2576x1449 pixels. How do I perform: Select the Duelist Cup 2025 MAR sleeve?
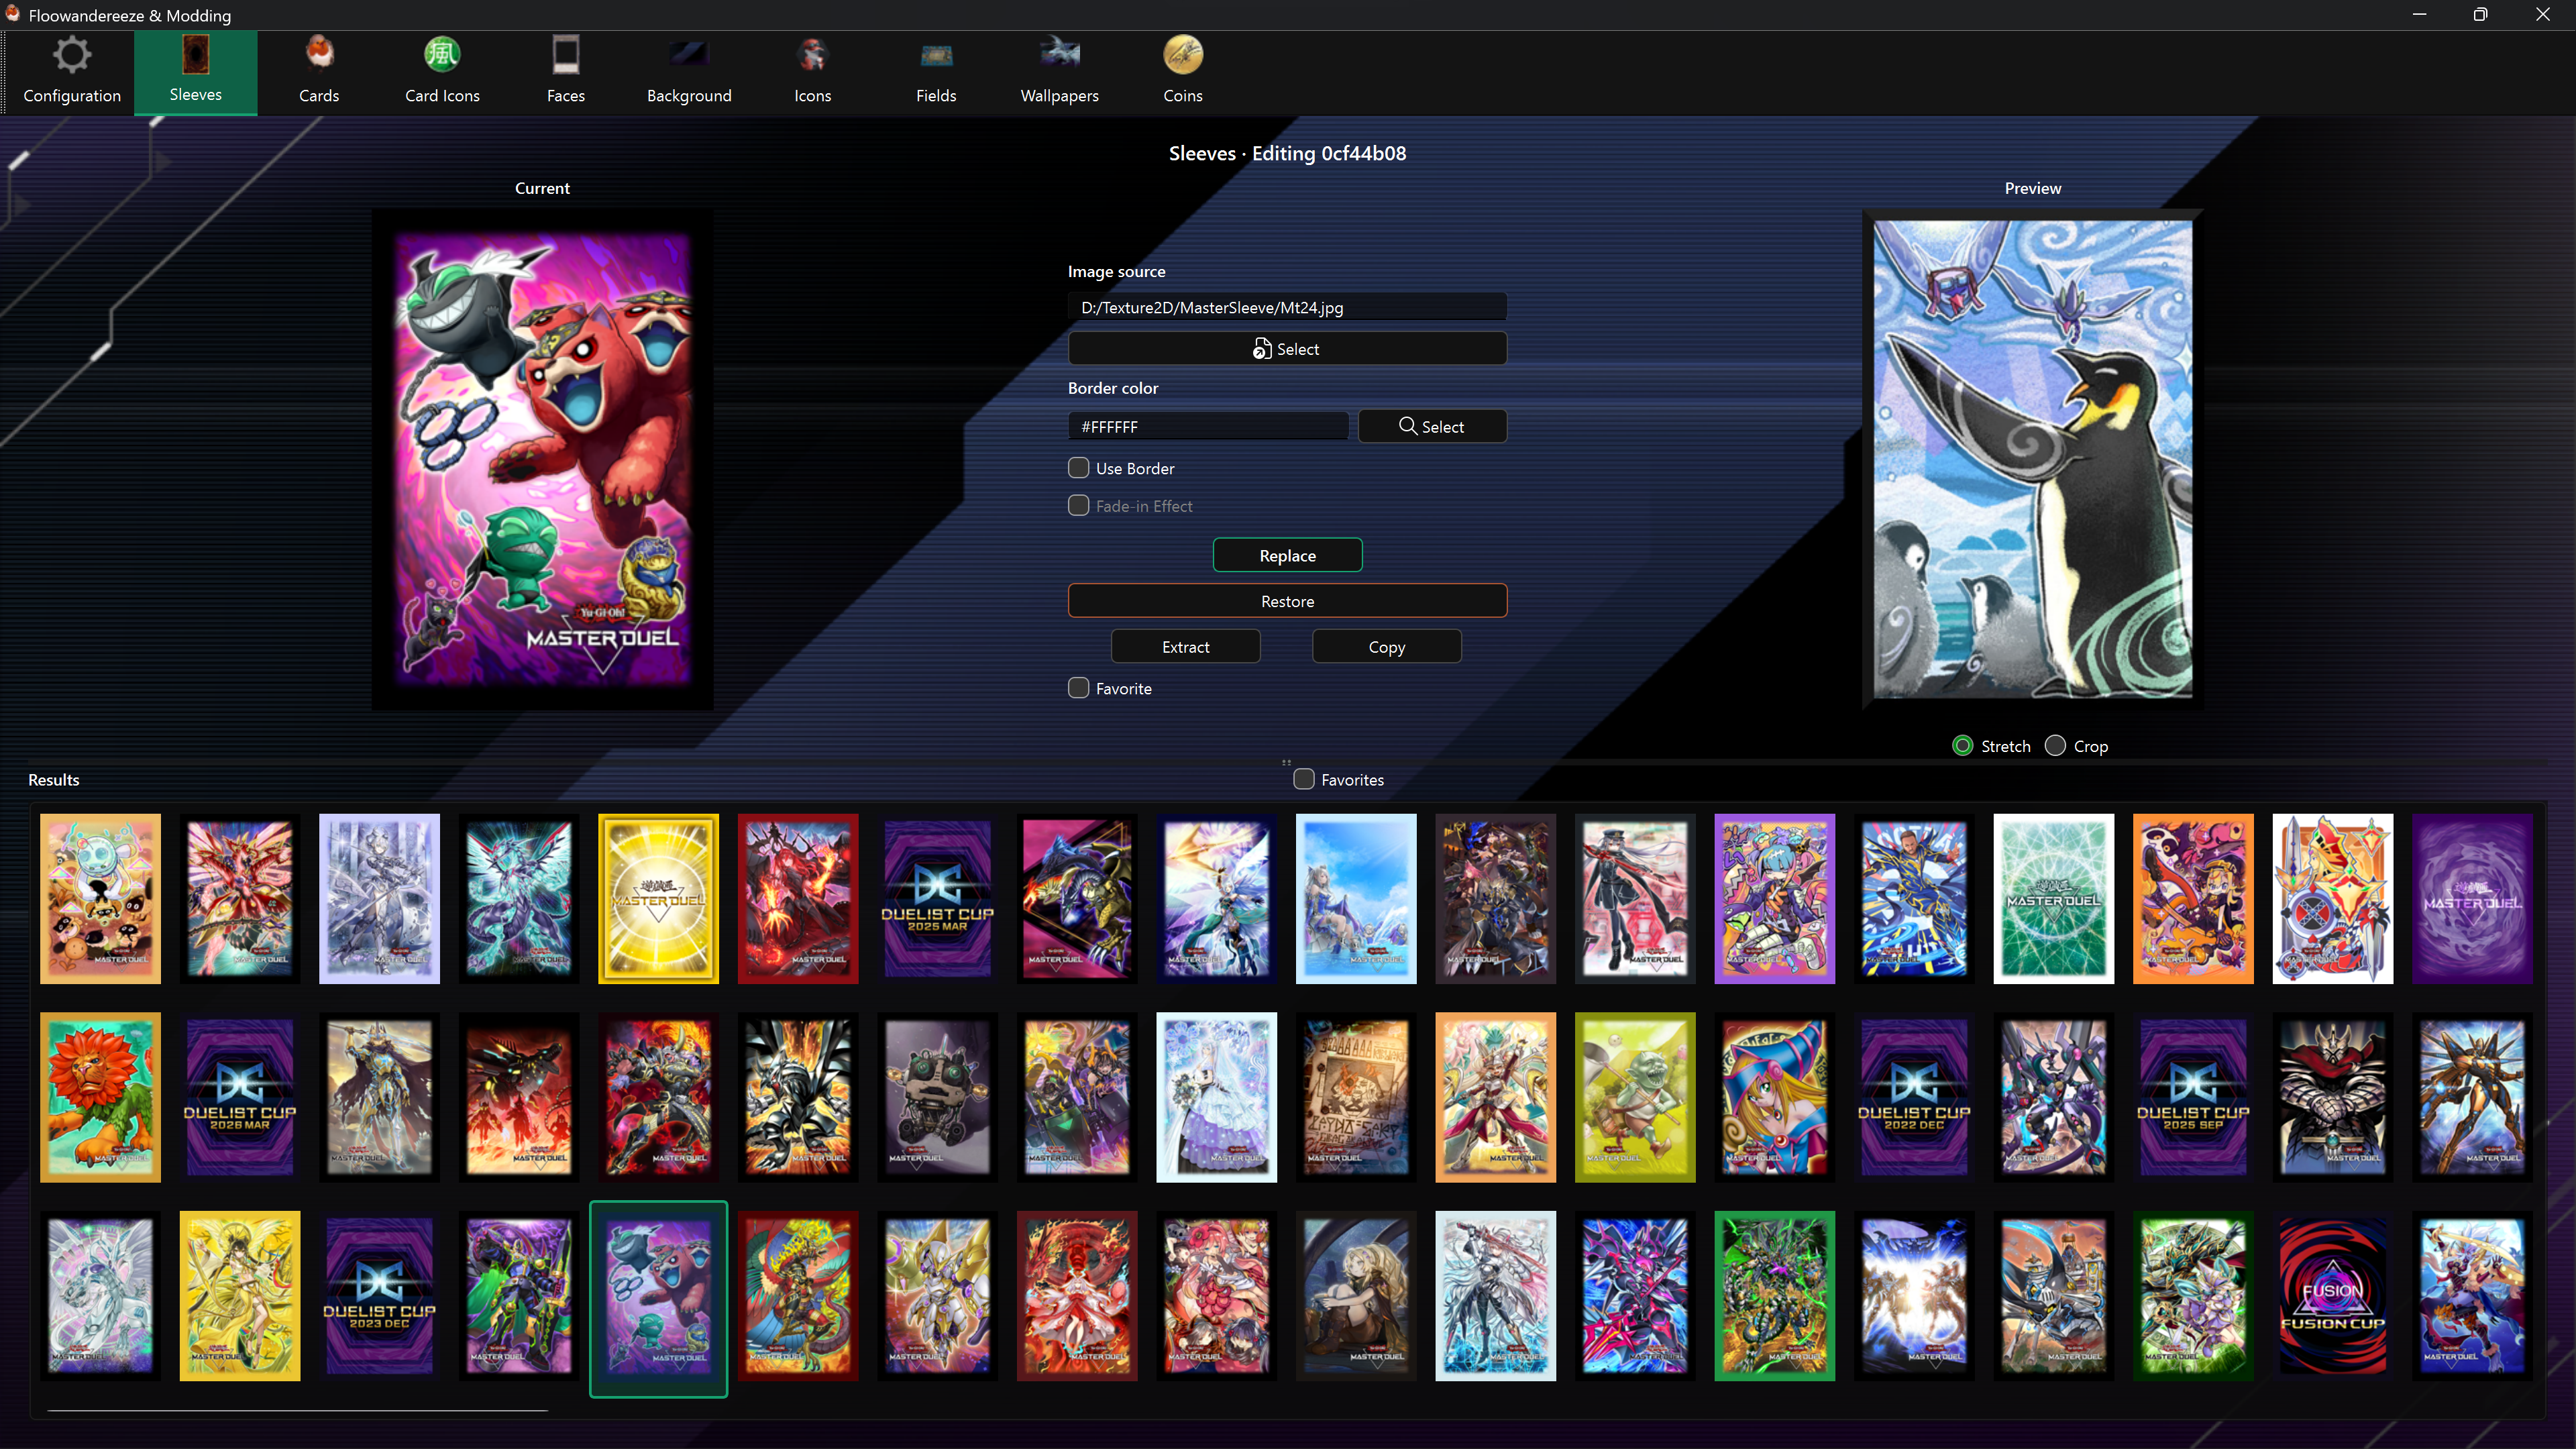click(x=937, y=898)
